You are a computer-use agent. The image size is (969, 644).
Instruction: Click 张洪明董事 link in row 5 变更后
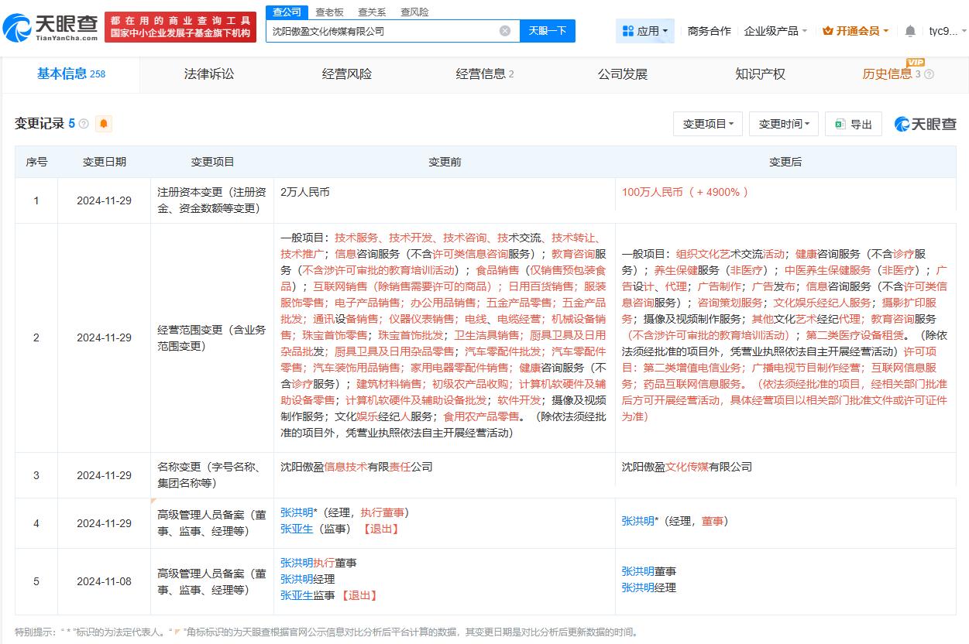click(x=649, y=571)
